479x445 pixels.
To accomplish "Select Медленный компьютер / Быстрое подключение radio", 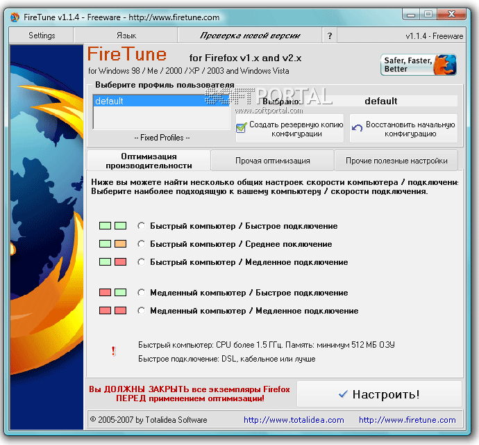I will 141,293.
